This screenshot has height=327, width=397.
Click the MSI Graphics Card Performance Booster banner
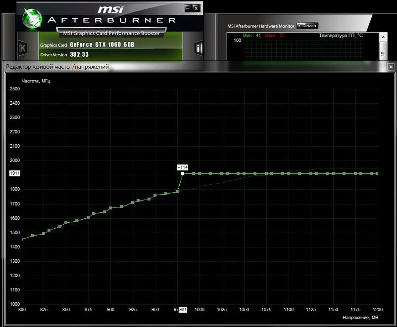tap(111, 33)
